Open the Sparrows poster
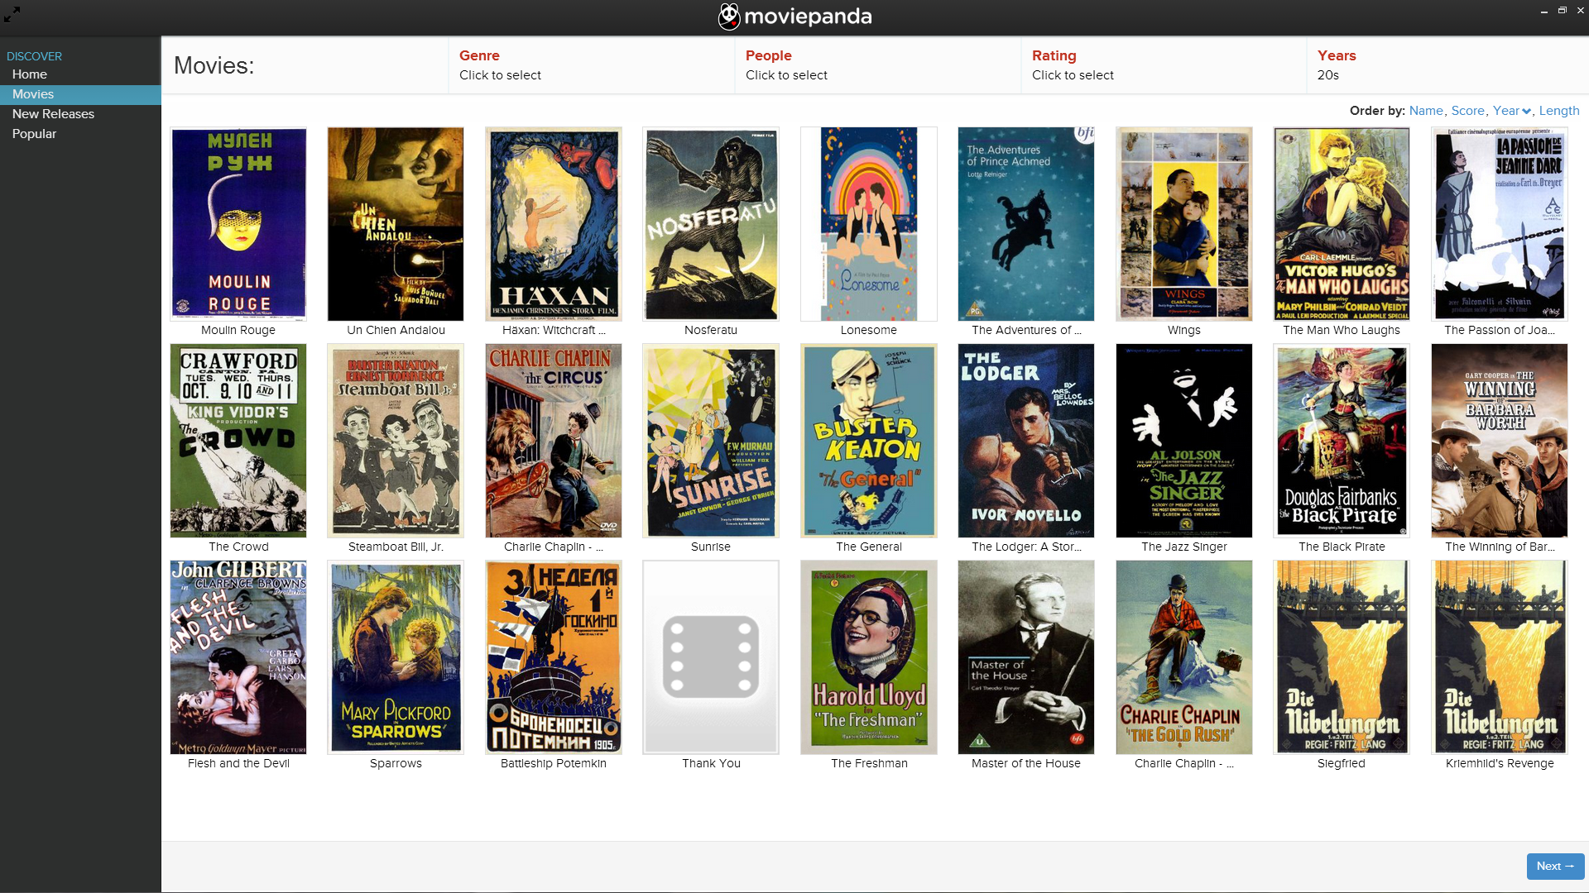 (396, 657)
